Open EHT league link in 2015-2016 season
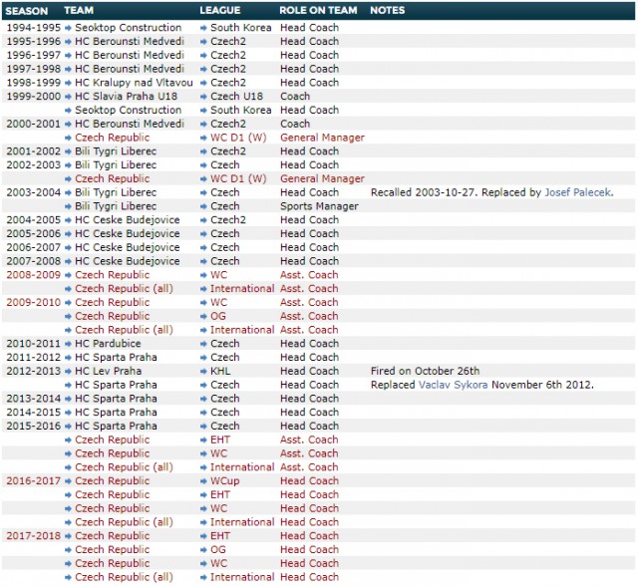 pyautogui.click(x=220, y=440)
